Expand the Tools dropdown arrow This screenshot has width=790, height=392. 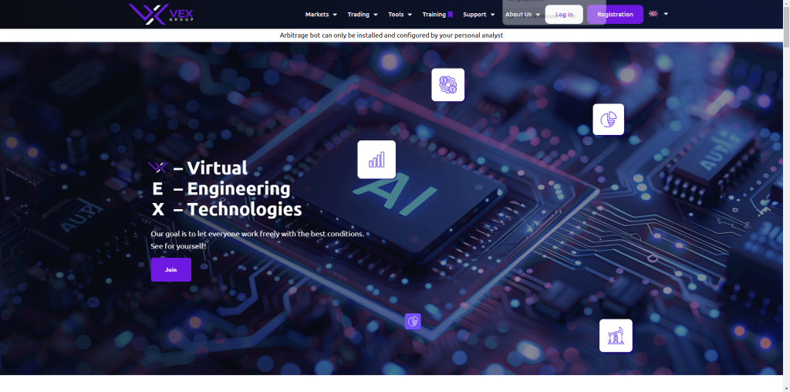410,15
